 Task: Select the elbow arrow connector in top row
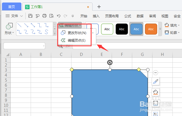pos(46,25)
